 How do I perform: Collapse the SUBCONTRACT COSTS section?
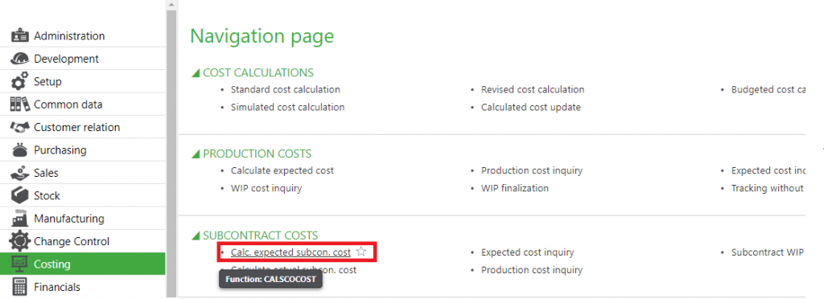point(196,236)
